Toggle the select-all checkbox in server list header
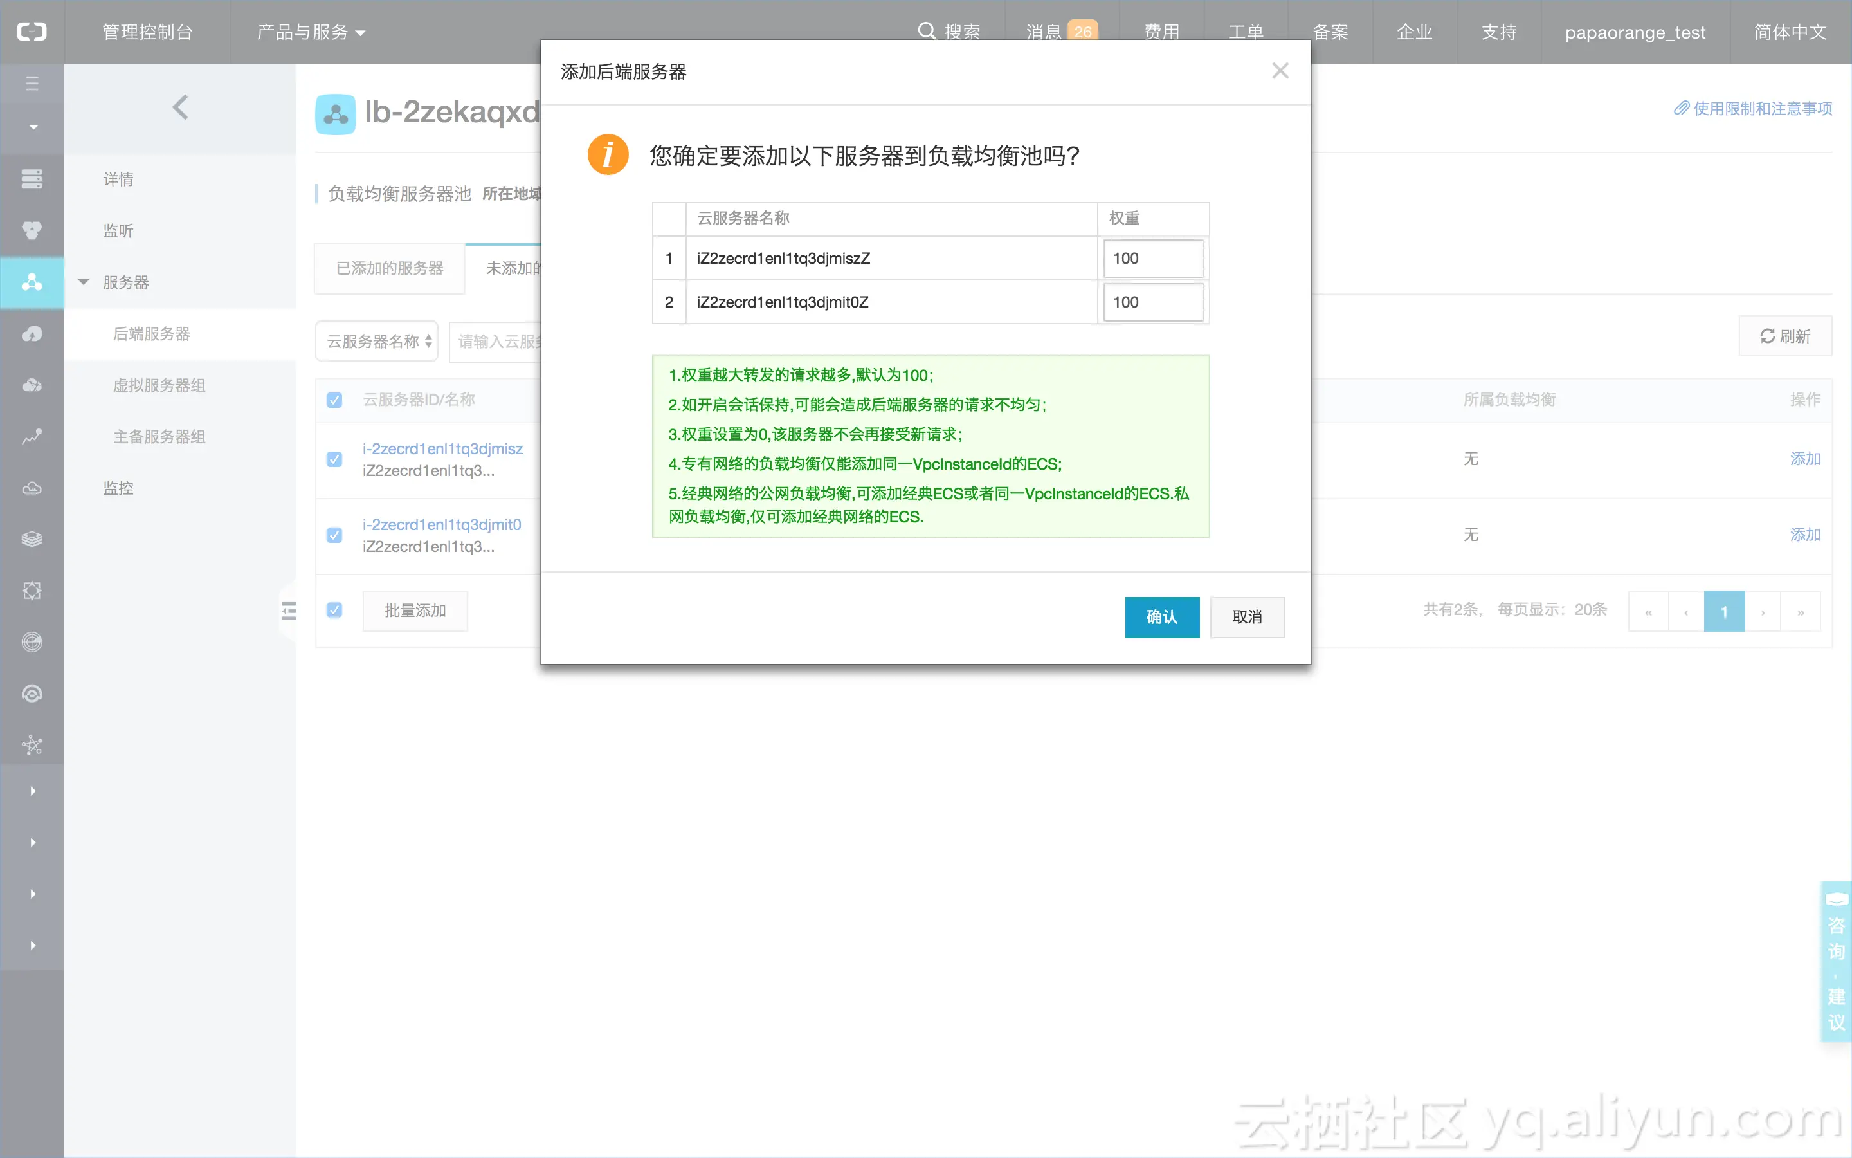The height and width of the screenshot is (1158, 1852). click(334, 399)
